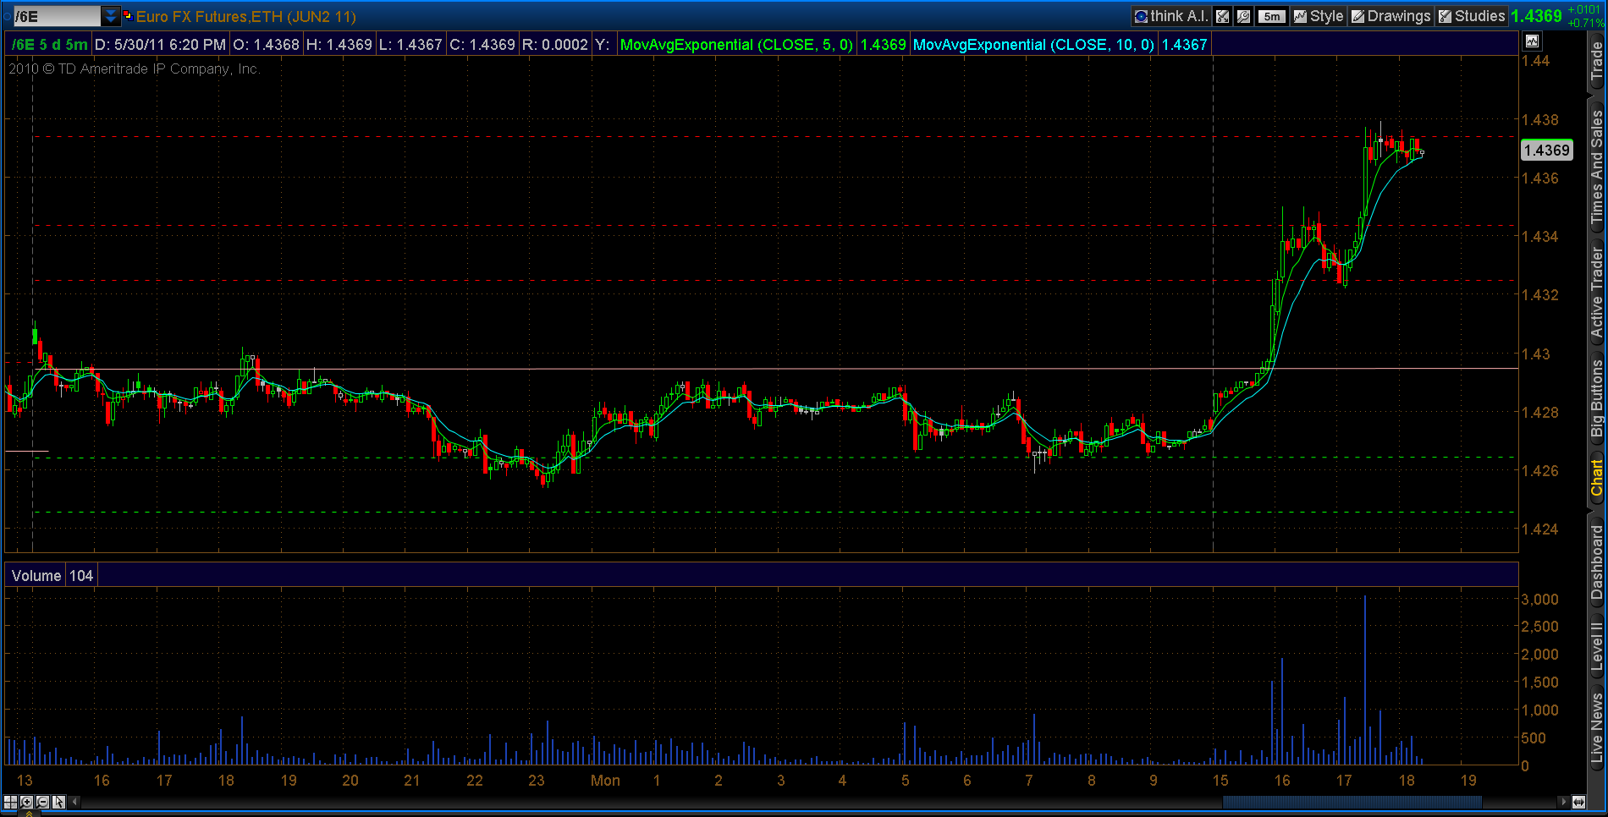Click the green 1.4369 last price at top right
This screenshot has width=1608, height=817.
tap(1536, 16)
